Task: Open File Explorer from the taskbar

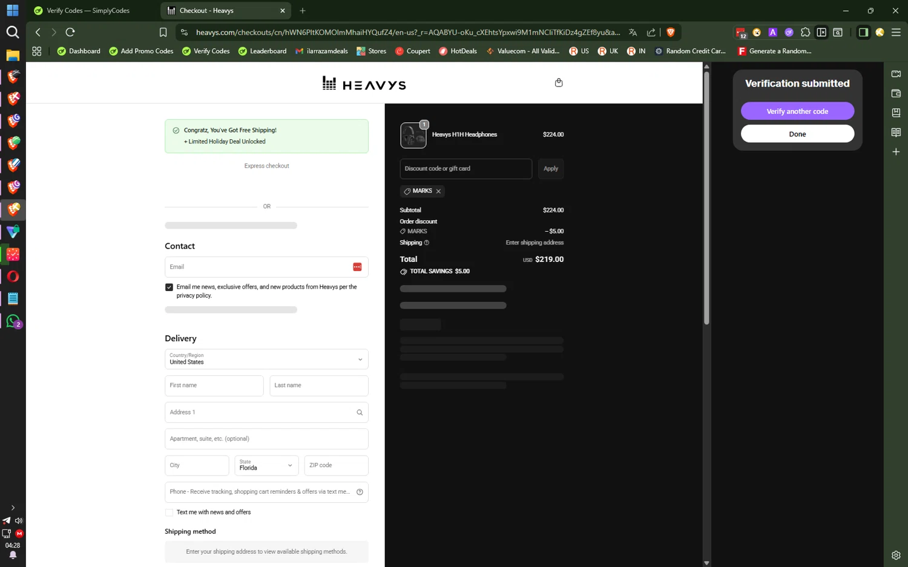Action: [x=13, y=56]
